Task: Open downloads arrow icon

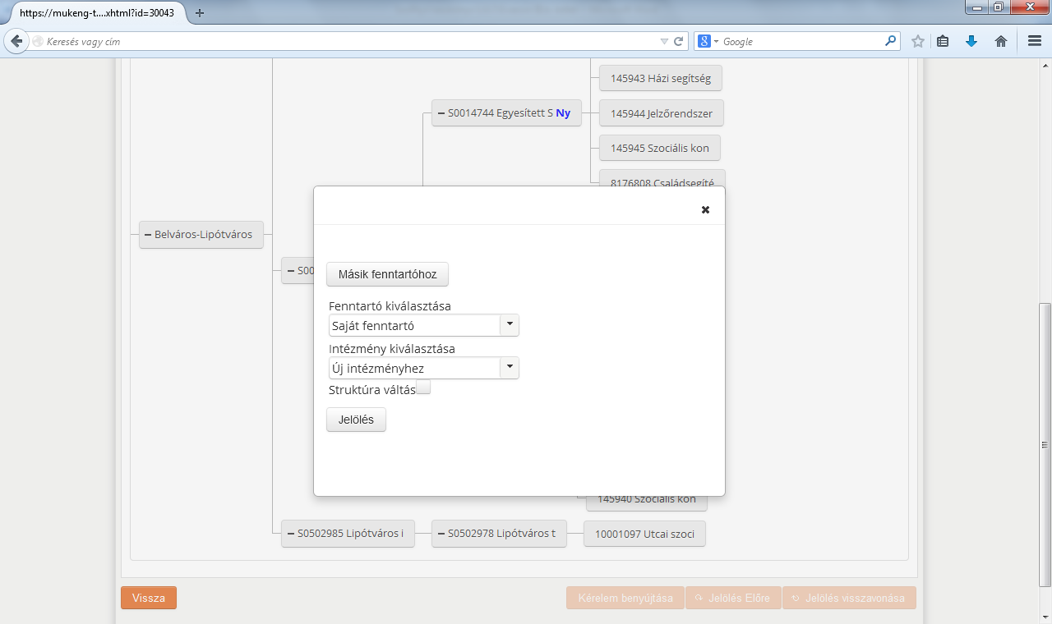Action: (x=971, y=41)
